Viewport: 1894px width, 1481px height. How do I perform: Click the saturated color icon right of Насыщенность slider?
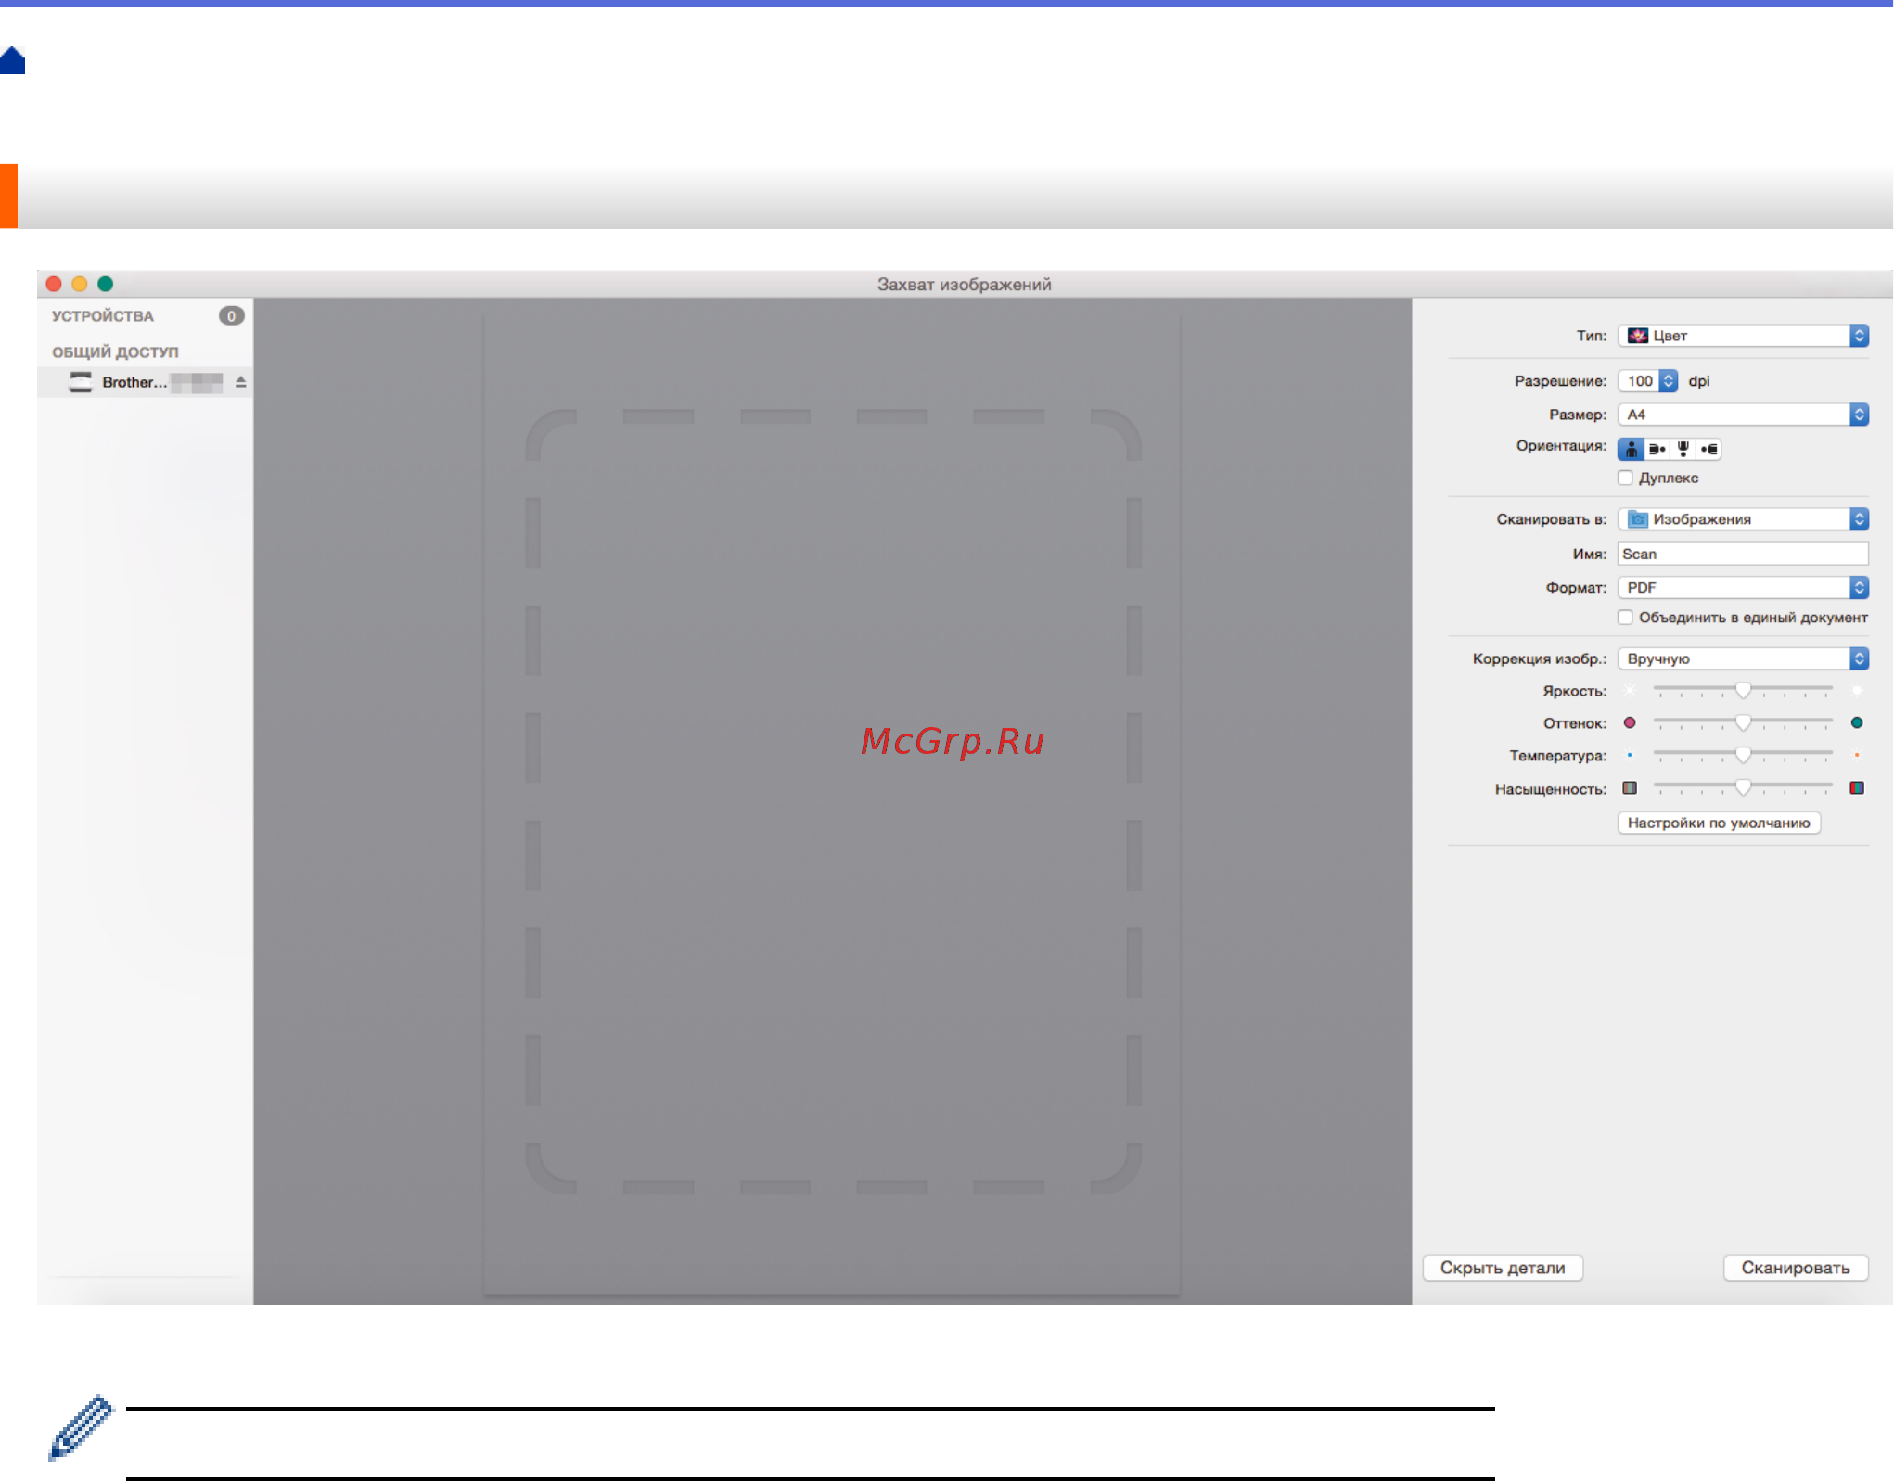[x=1857, y=788]
